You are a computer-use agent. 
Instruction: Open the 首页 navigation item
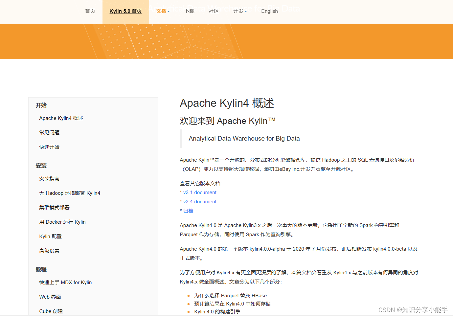pos(90,11)
